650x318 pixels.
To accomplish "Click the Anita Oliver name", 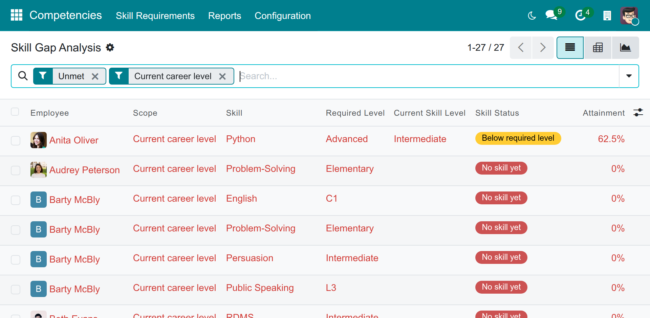I will tap(74, 140).
